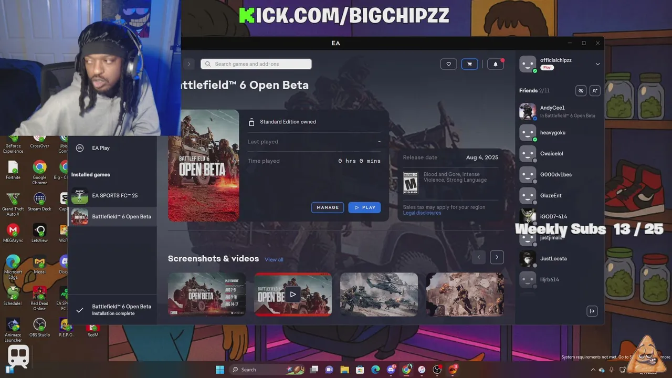Open Discord from the taskbar

pos(391,370)
